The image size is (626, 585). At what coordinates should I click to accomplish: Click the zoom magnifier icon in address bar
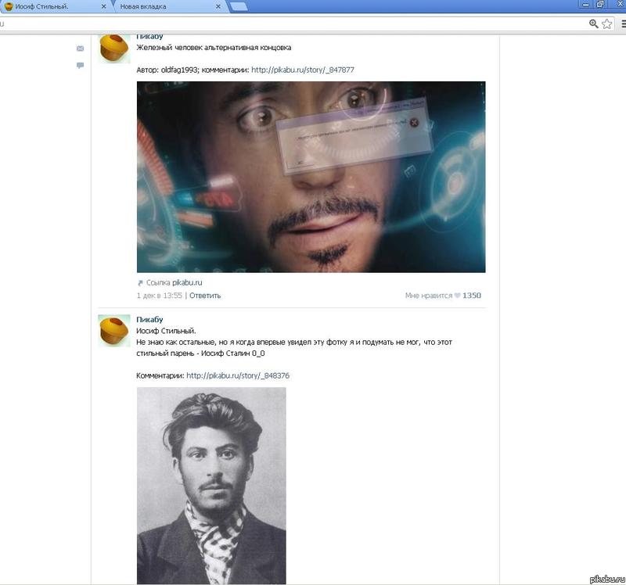(594, 23)
